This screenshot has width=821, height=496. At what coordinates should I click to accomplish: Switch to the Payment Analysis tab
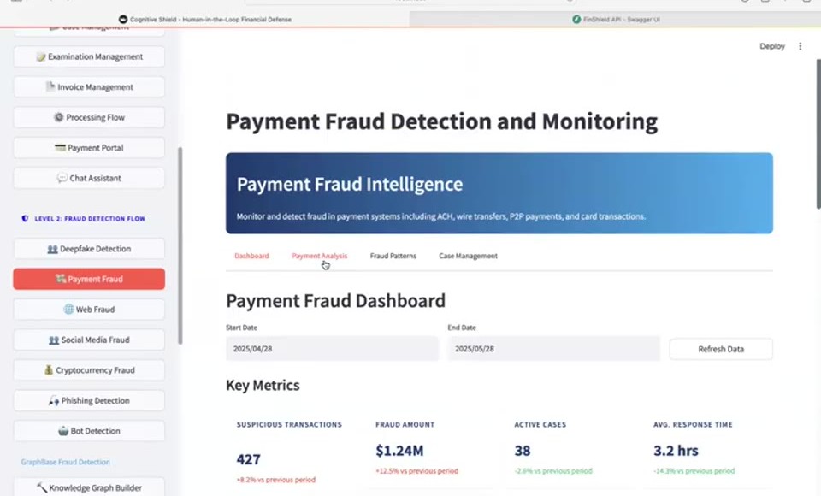pos(319,256)
